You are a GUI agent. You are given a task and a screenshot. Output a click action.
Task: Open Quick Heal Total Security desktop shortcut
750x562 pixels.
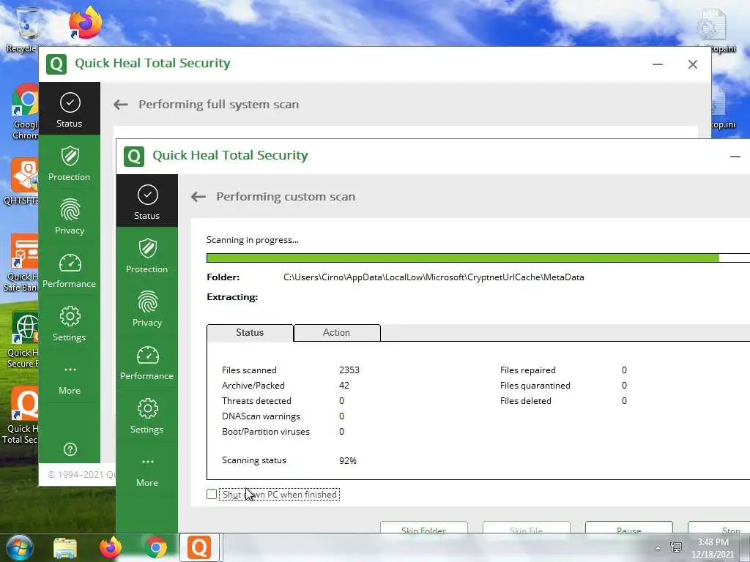[21, 416]
